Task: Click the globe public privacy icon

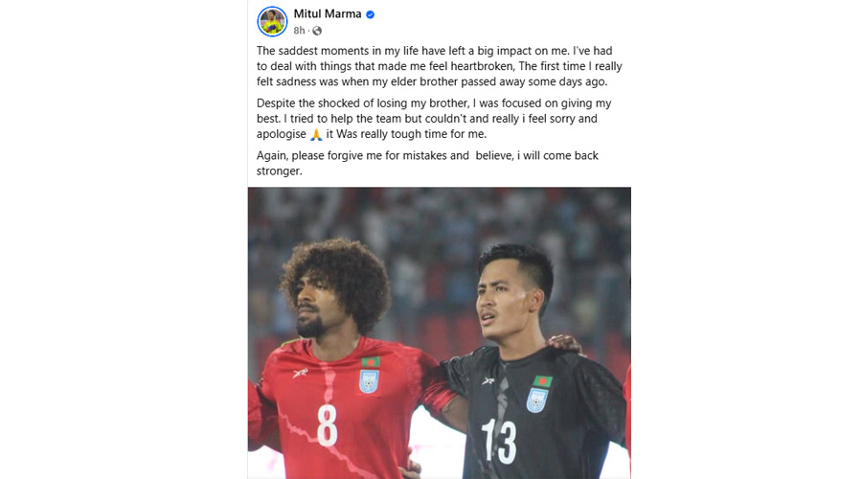Action: [x=317, y=31]
